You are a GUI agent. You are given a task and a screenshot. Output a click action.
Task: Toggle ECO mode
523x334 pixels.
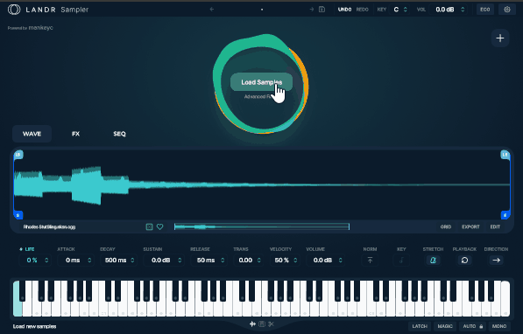click(x=485, y=10)
